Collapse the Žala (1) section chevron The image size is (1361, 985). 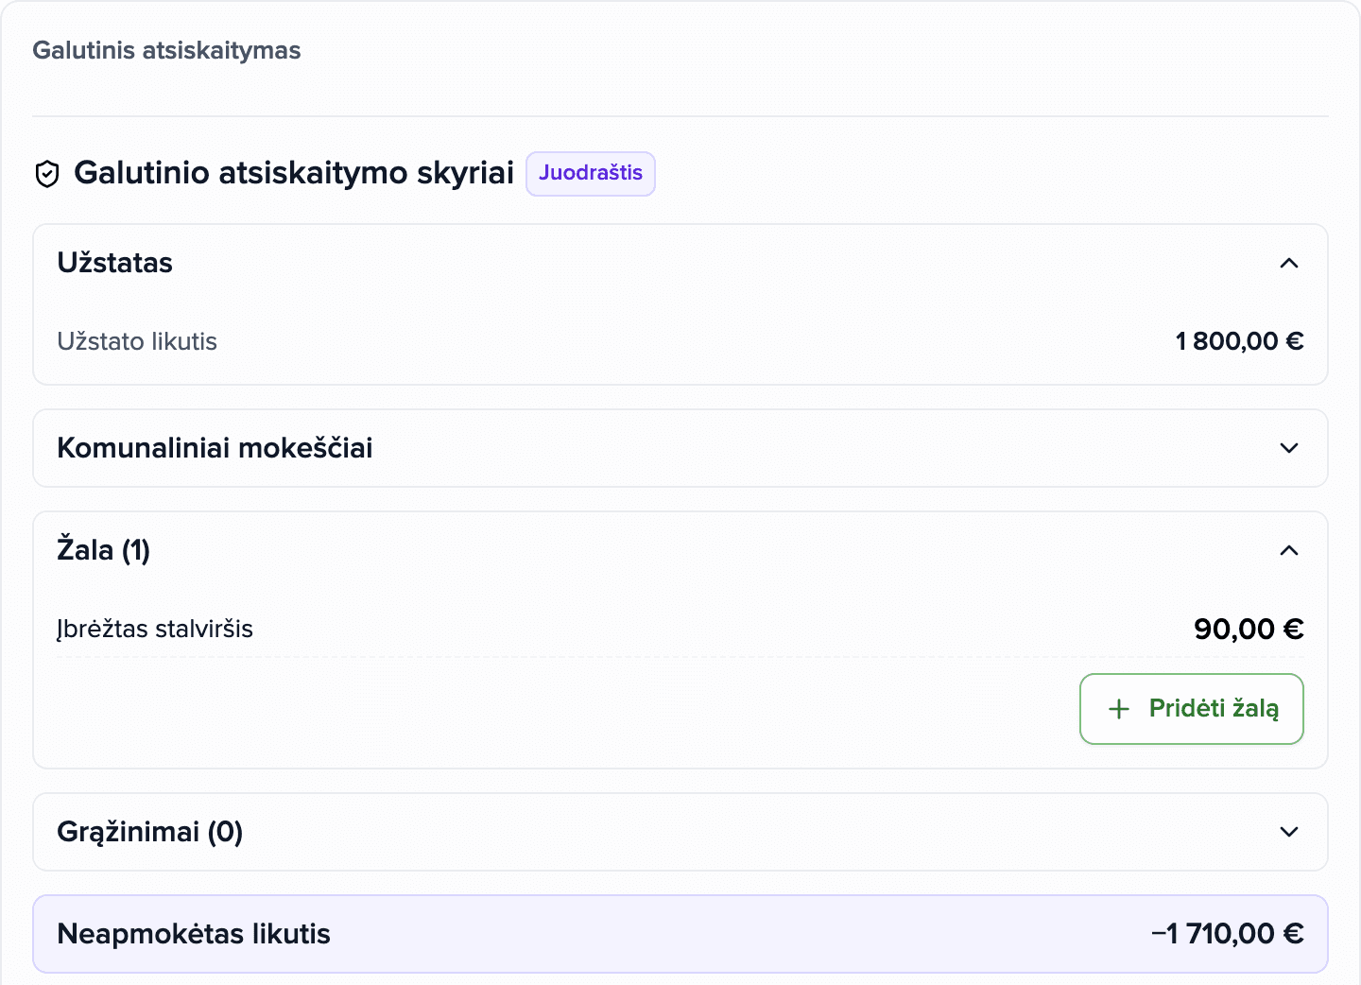coord(1289,550)
